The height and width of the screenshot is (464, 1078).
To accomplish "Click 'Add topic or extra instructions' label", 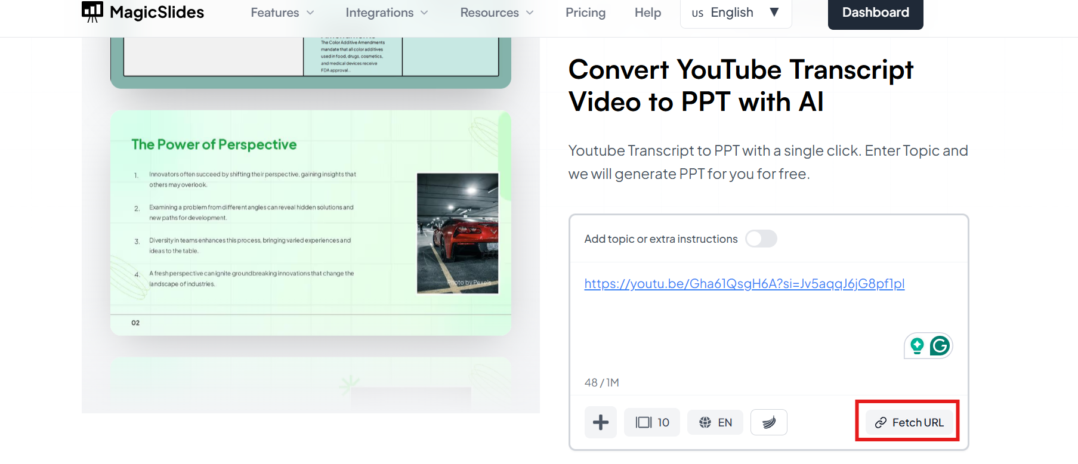I will [661, 239].
